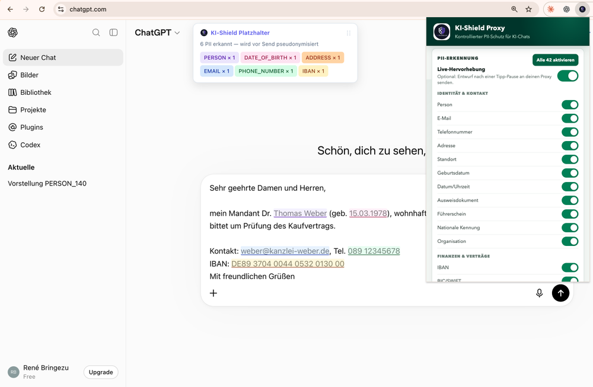Click Alle 42 aktivieren button

pos(555,60)
